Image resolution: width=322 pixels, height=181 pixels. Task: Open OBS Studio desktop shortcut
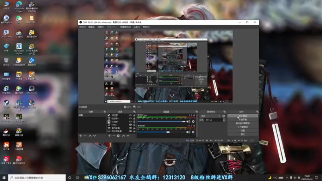click(32, 90)
